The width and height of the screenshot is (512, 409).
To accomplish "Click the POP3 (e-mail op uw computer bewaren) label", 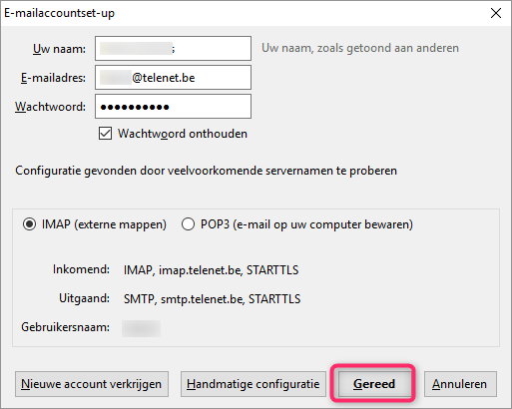I will [306, 224].
